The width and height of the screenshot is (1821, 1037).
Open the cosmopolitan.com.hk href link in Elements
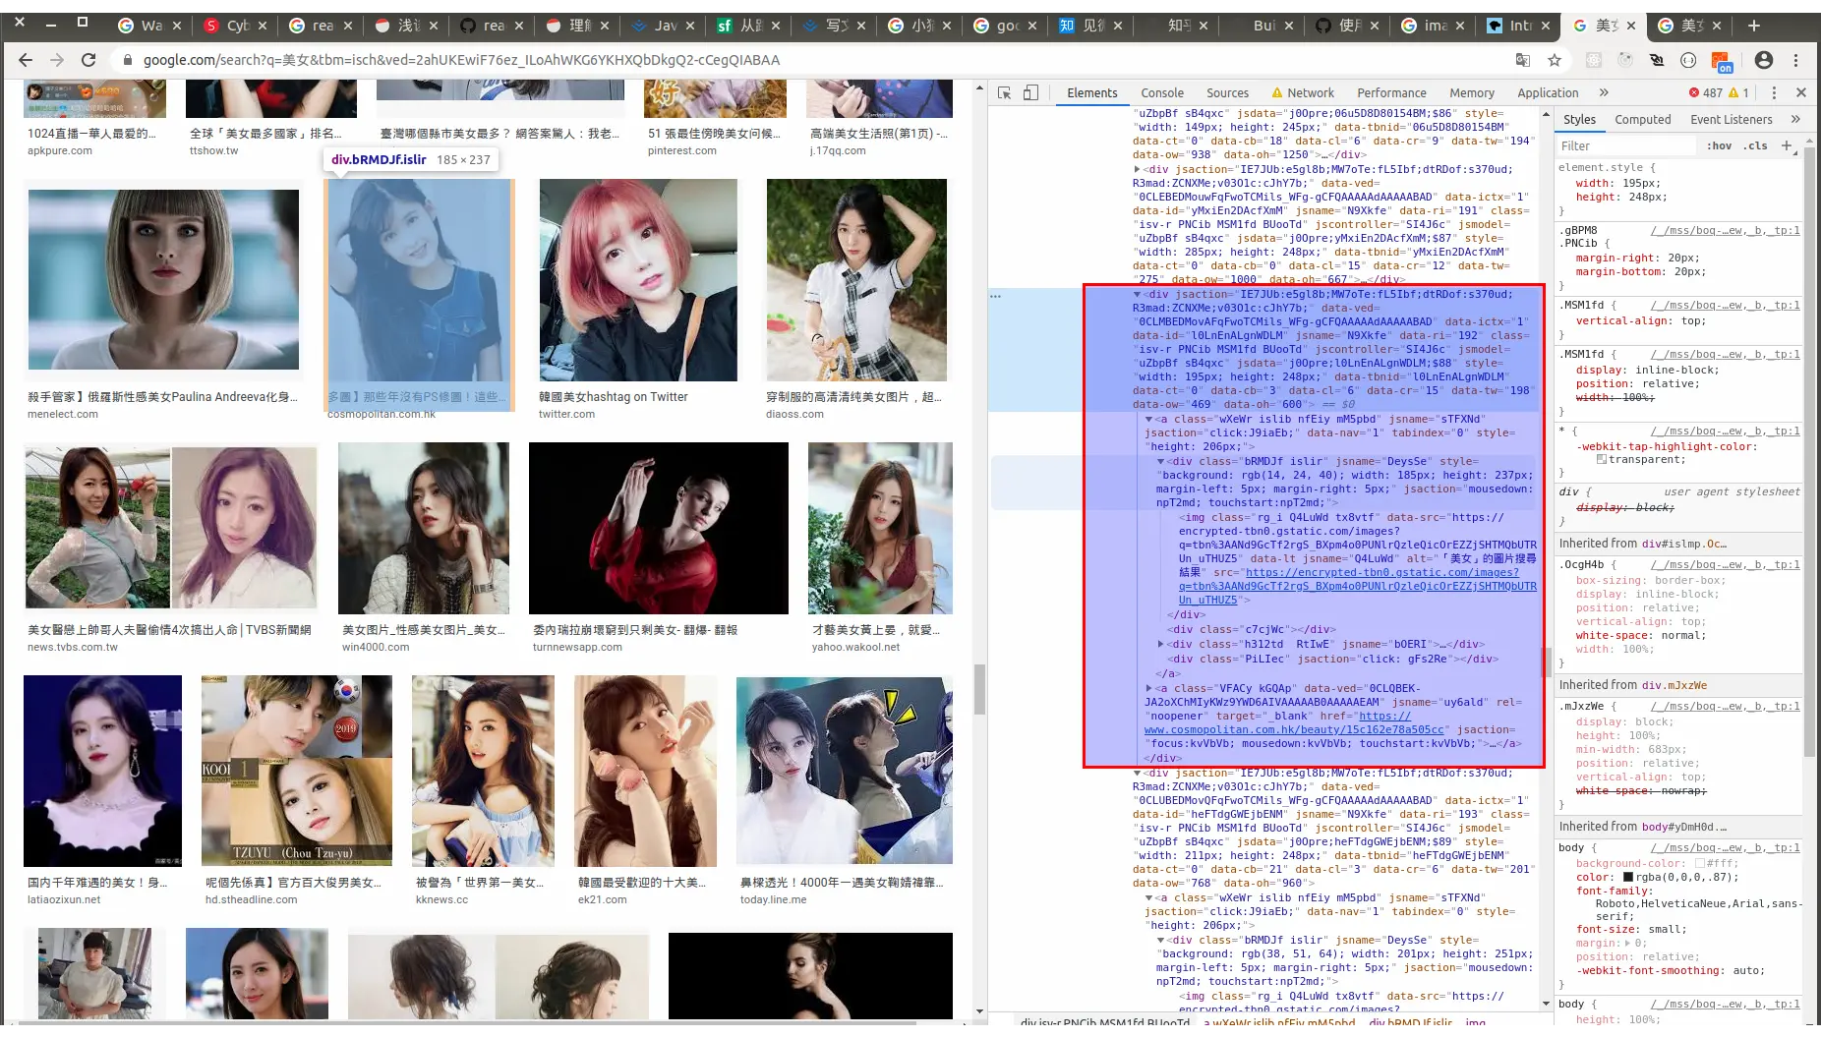tap(1294, 729)
